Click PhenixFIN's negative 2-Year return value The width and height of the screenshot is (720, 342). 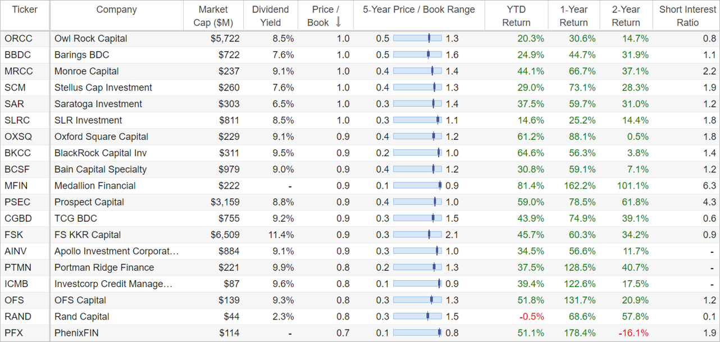(634, 333)
